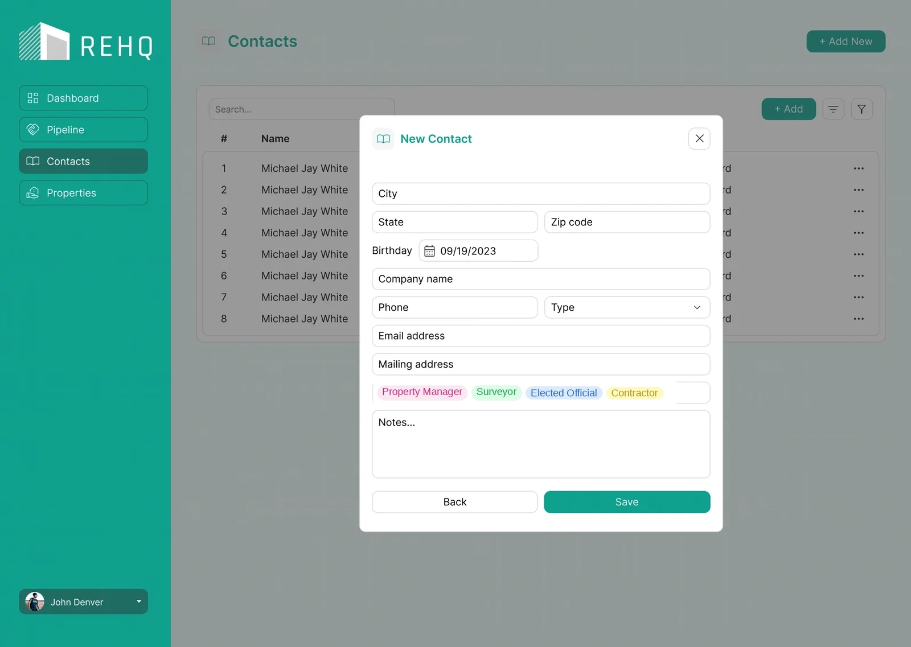Image resolution: width=911 pixels, height=647 pixels.
Task: Open the three-dot menu for row 1
Action: [x=859, y=168]
